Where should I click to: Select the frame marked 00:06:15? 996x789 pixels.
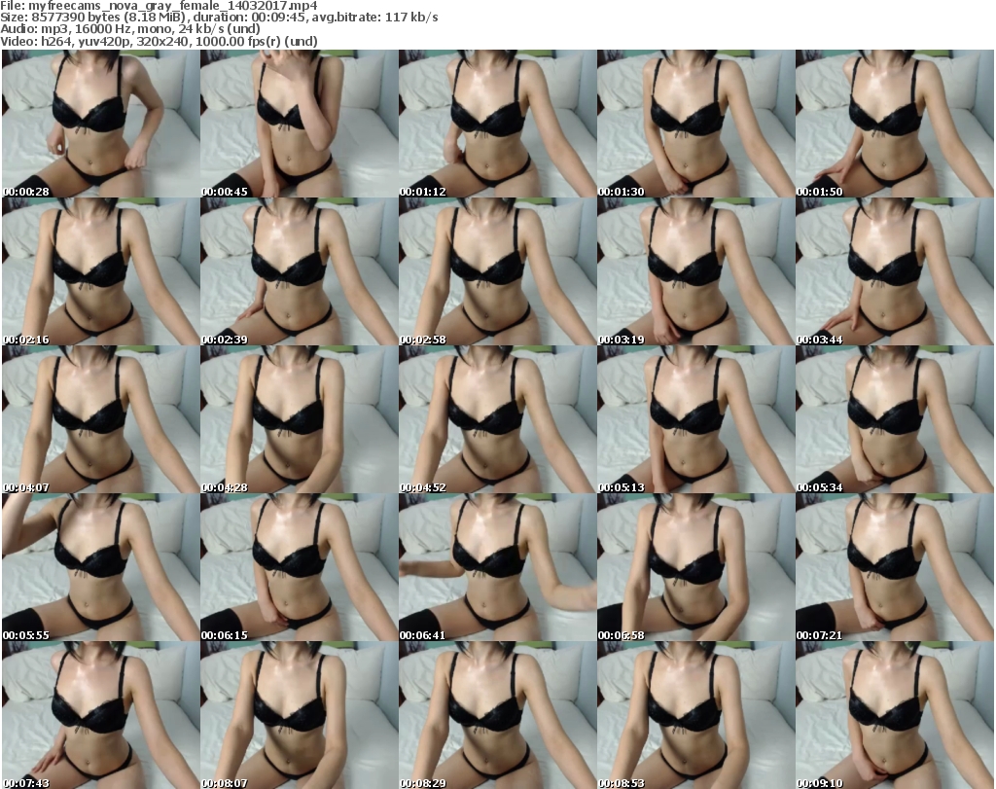pyautogui.click(x=300, y=568)
